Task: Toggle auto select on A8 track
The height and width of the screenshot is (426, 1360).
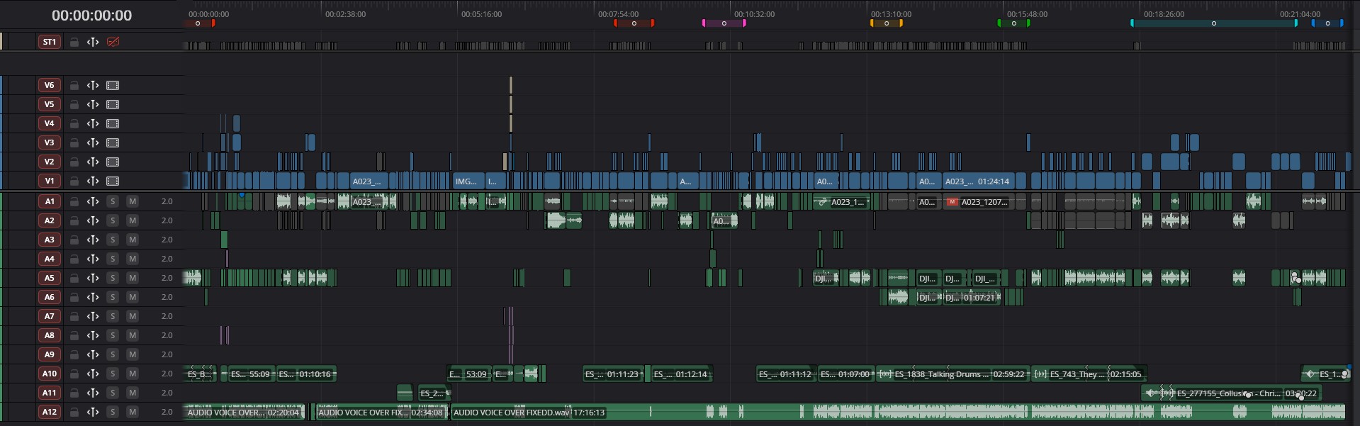Action: coord(92,335)
